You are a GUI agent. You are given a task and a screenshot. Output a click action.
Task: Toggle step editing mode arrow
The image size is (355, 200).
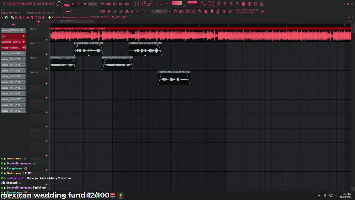coord(109,11)
